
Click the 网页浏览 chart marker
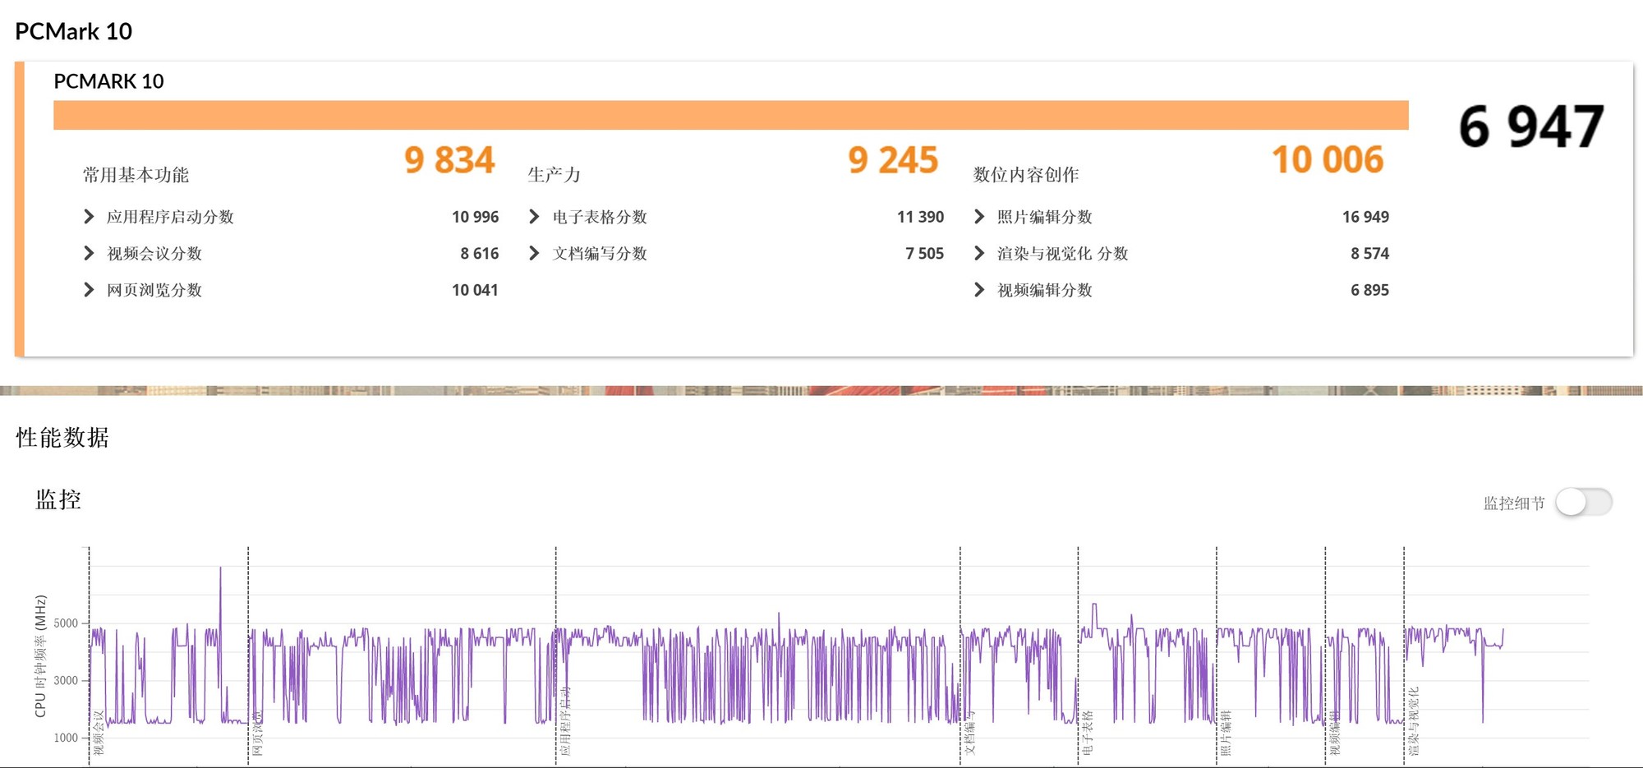click(258, 733)
